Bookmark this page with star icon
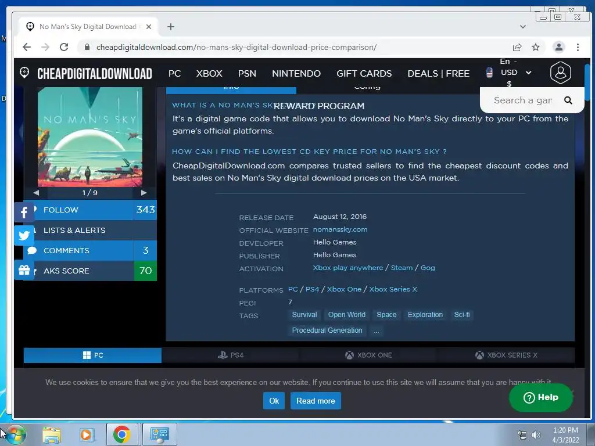The height and width of the screenshot is (446, 595). click(x=535, y=47)
